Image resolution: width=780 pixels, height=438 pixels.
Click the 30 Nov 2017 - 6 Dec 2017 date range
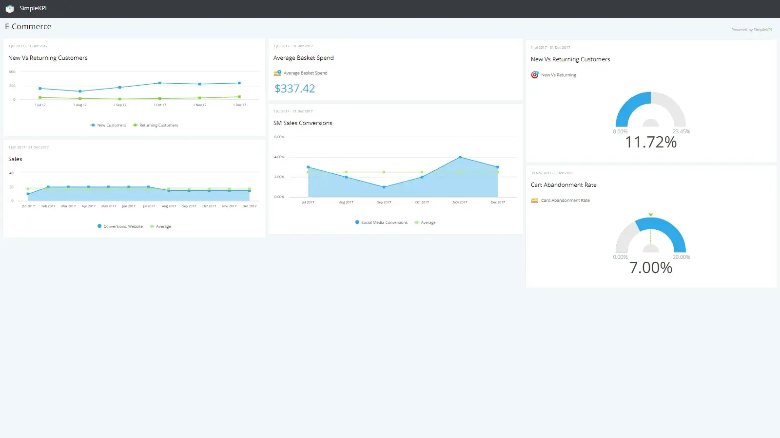[552, 173]
